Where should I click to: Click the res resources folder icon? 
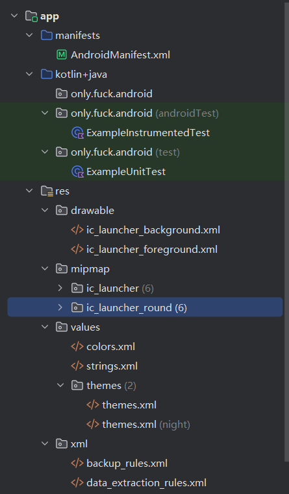47,191
